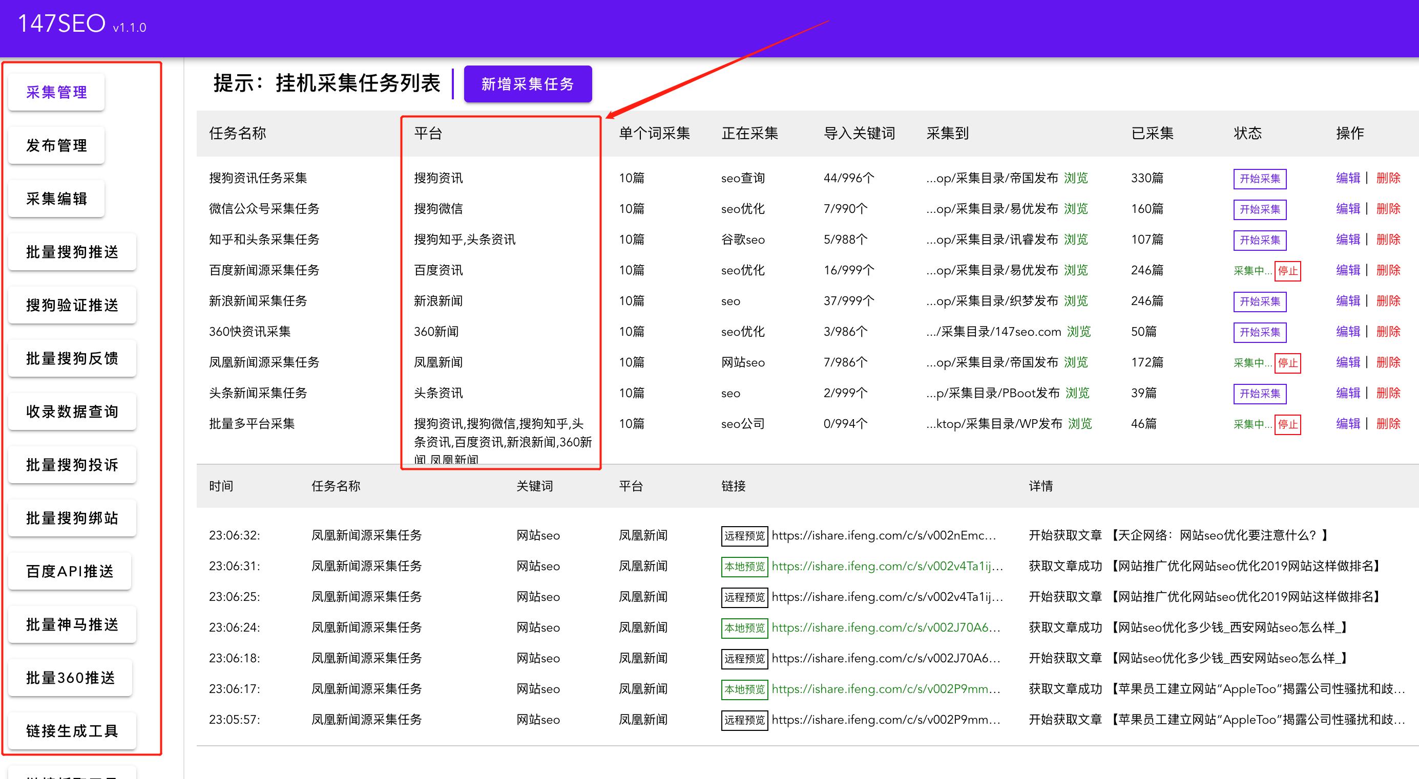Click the 平台 column header in task list
Screen dimensions: 1419x779
click(428, 133)
